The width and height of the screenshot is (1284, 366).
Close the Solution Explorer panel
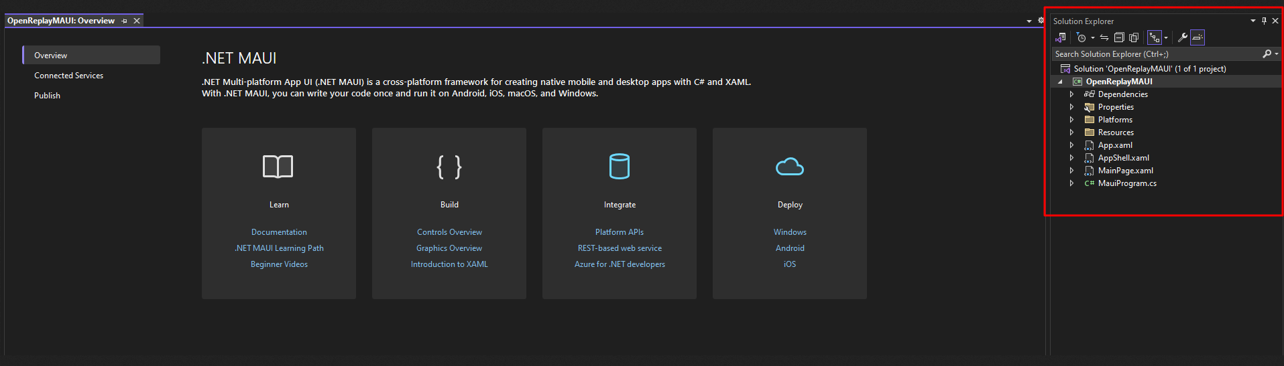tap(1275, 21)
